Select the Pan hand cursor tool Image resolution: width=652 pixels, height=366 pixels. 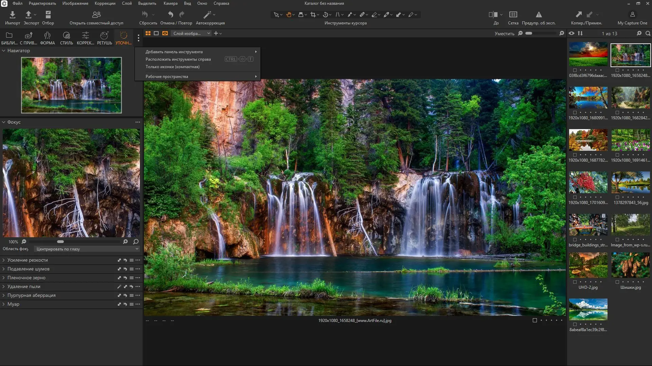(x=289, y=15)
